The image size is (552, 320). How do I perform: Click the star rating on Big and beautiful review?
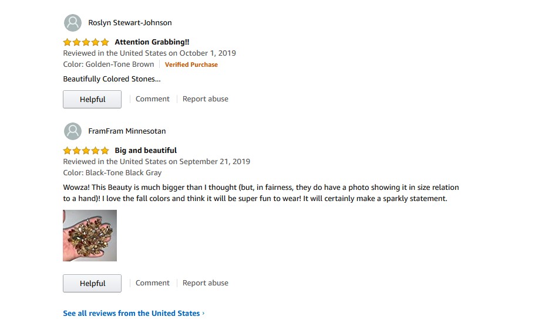pyautogui.click(x=86, y=151)
